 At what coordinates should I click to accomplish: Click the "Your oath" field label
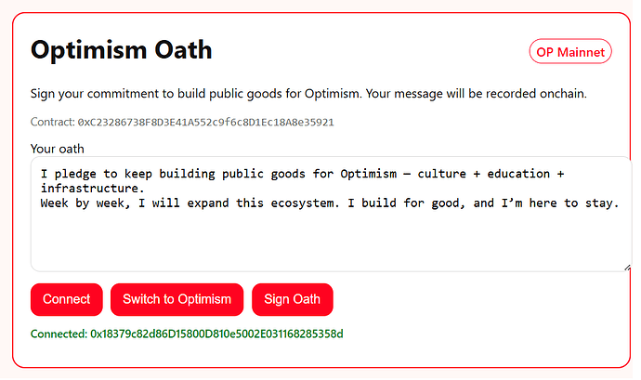point(58,148)
